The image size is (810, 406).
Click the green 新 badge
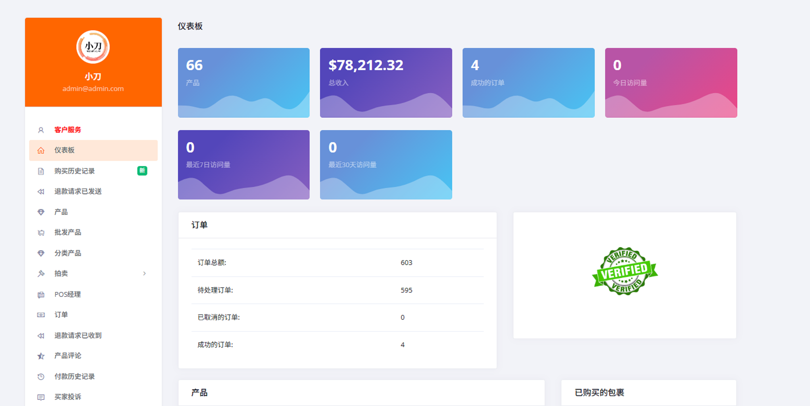coord(142,171)
